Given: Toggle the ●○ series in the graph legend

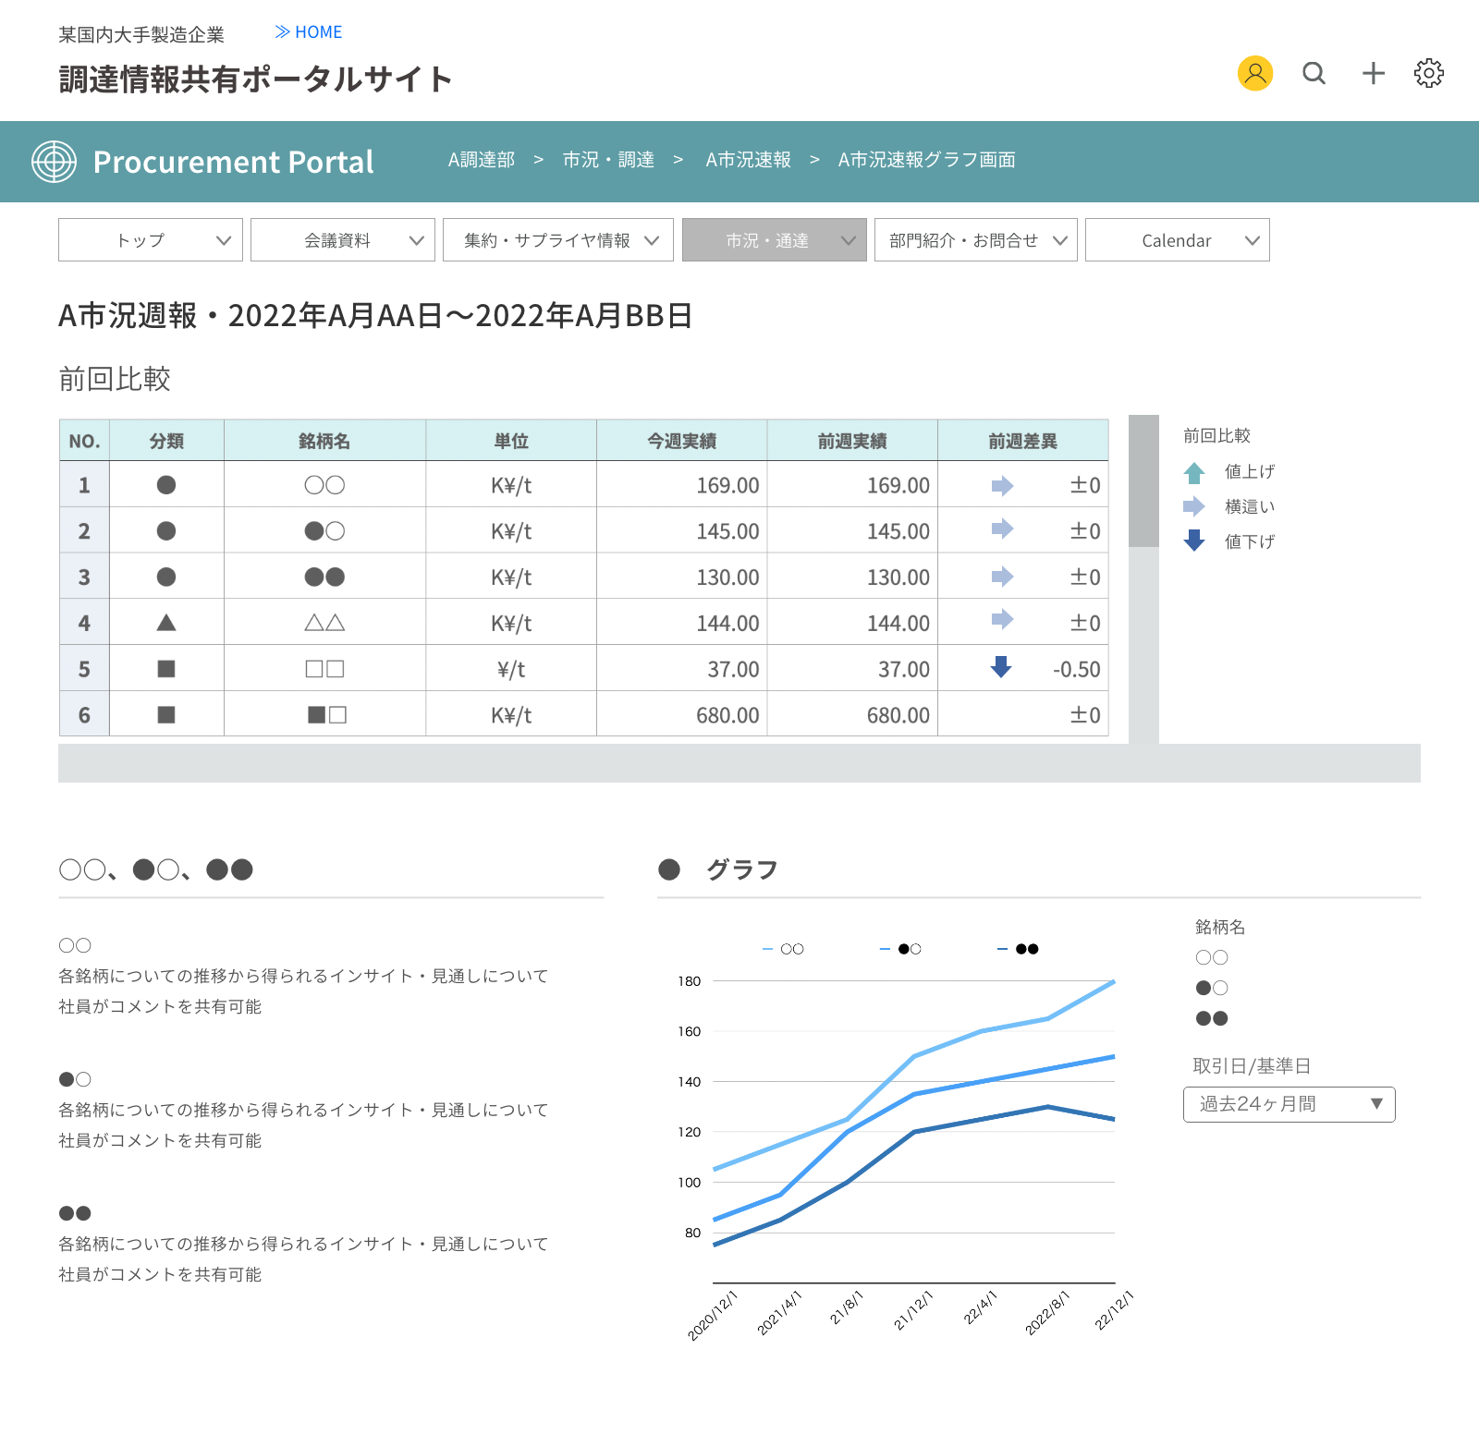Looking at the screenshot, I should point(899,948).
